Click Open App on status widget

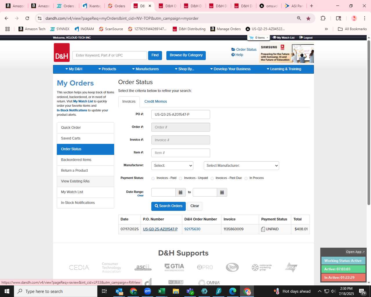tap(355, 252)
